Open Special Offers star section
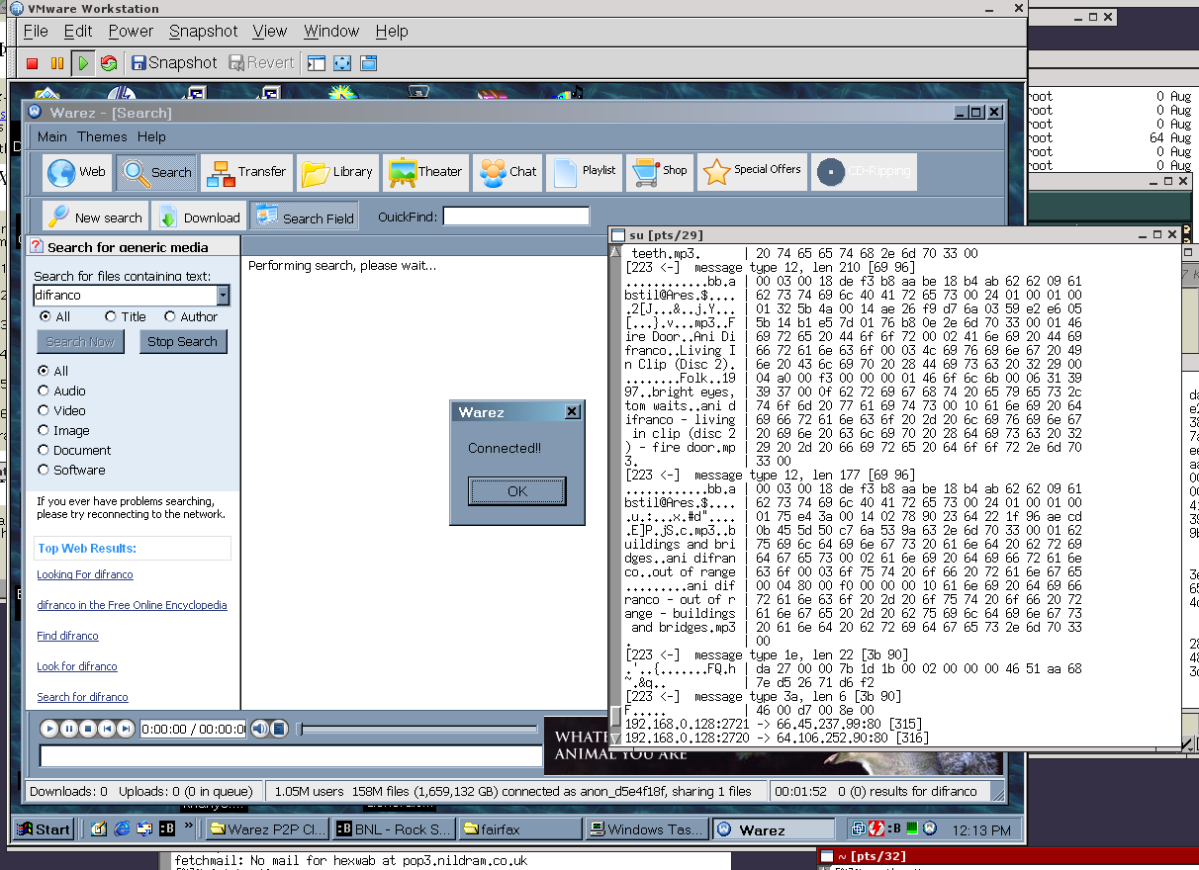 752,172
